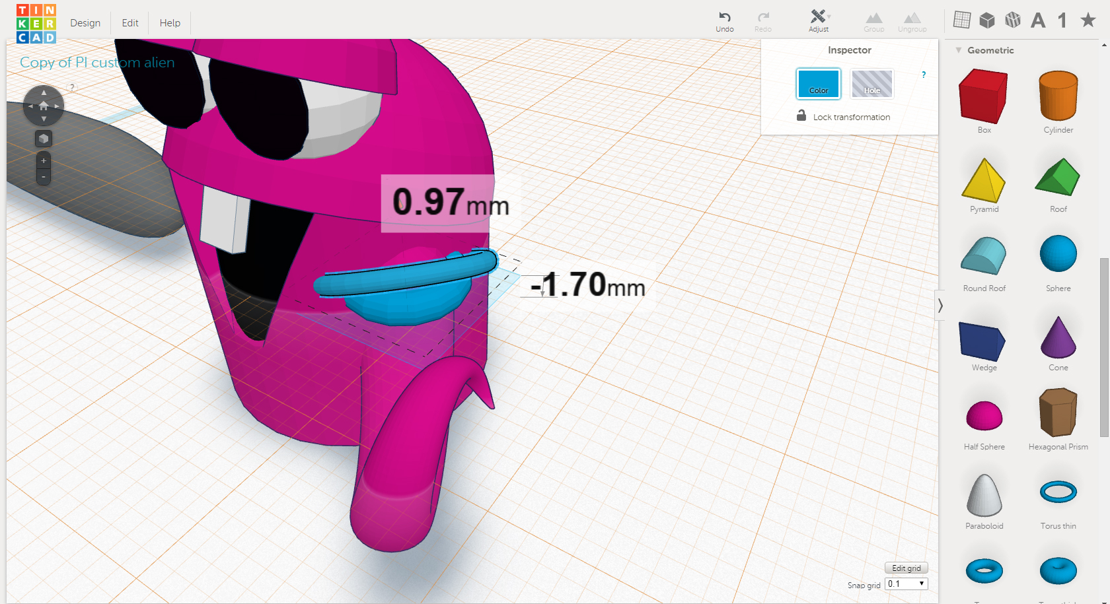Select the red Box shape
This screenshot has width=1110, height=604.
tap(984, 97)
